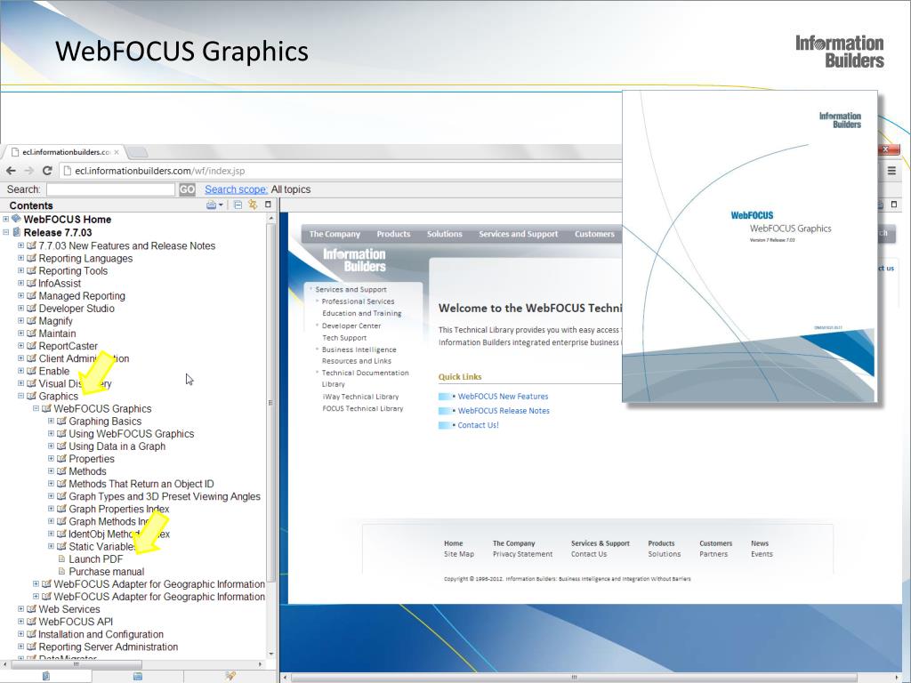911x683 pixels.
Task: Click the book icon beside Magnify
Action: click(x=31, y=320)
